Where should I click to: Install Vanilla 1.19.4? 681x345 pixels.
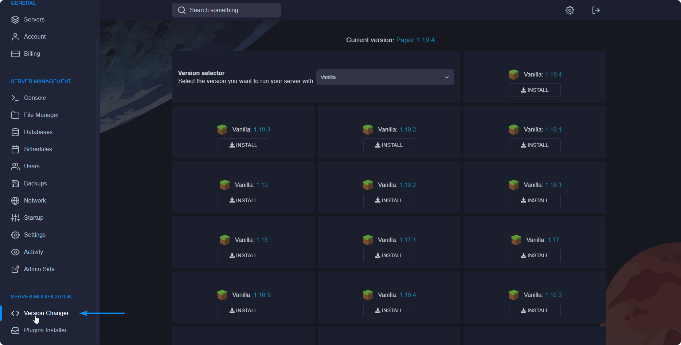tap(535, 90)
